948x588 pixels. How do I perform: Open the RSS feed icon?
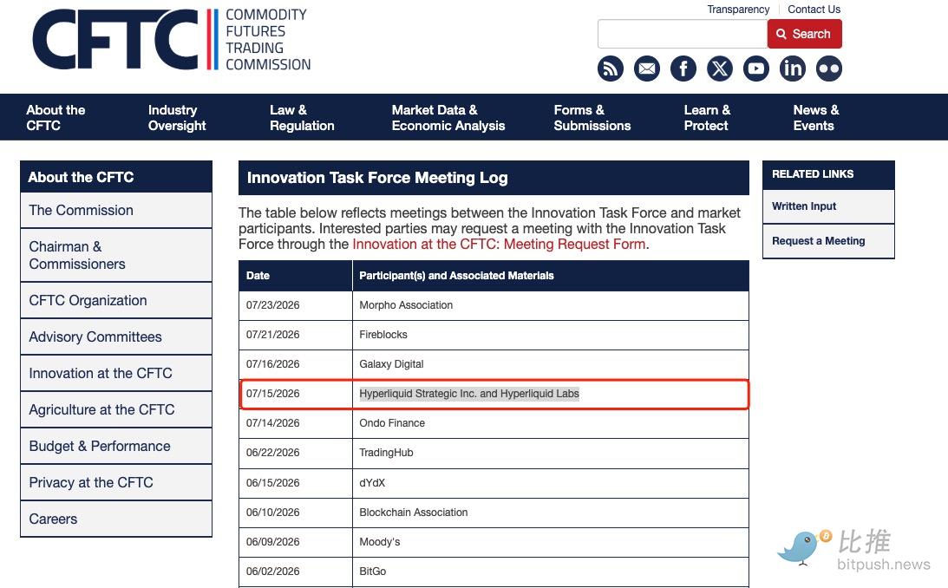click(610, 69)
